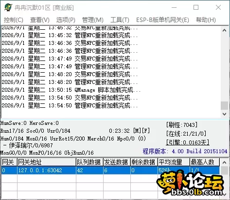The height and width of the screenshot is (200, 230).
Task: Click log line 13:46:36 交易NPC重新加载完成
Action: [70, 43]
